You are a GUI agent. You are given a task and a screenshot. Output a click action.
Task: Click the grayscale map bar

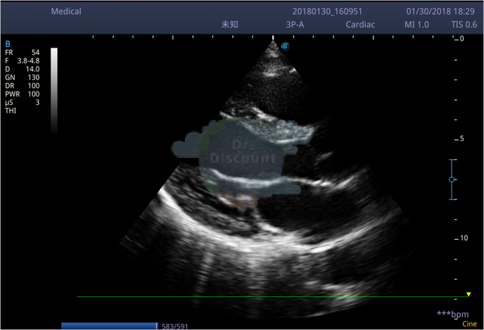[54, 91]
